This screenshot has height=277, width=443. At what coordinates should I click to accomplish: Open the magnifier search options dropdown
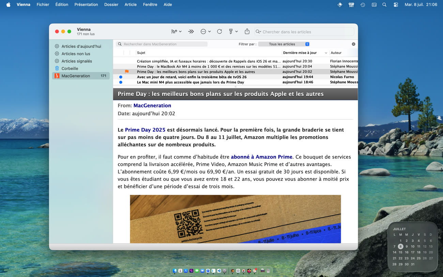coord(258,32)
